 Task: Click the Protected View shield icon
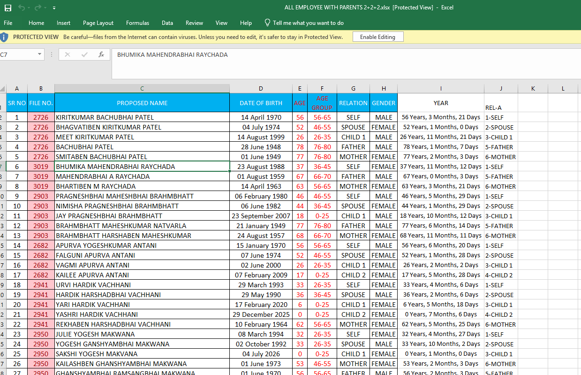4,37
